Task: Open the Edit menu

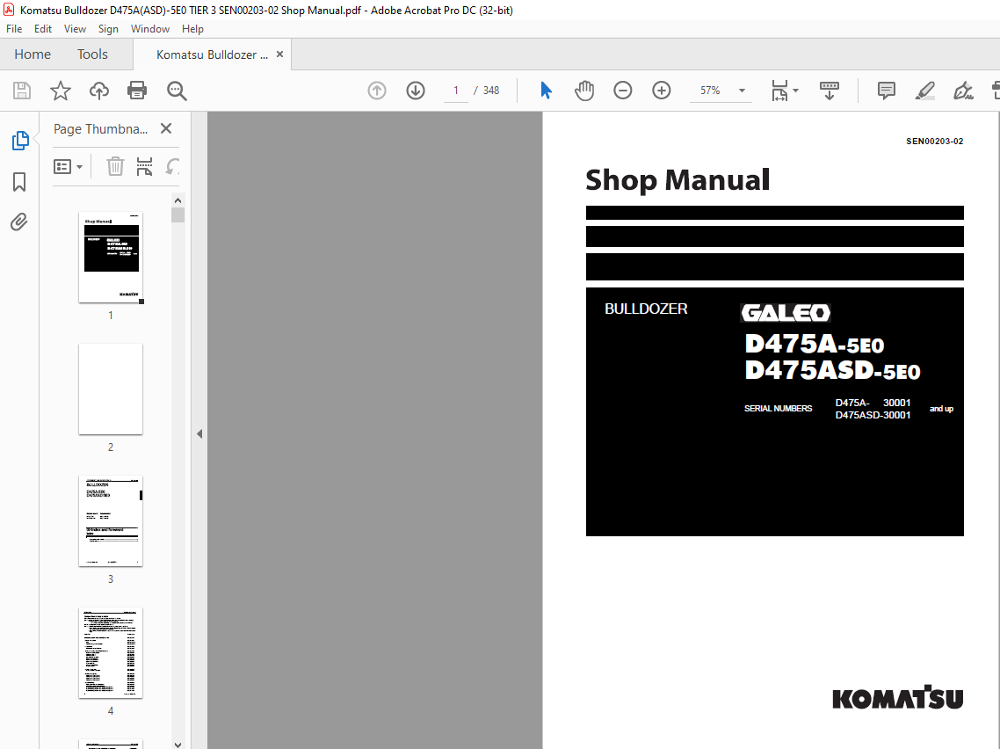Action: pos(43,29)
